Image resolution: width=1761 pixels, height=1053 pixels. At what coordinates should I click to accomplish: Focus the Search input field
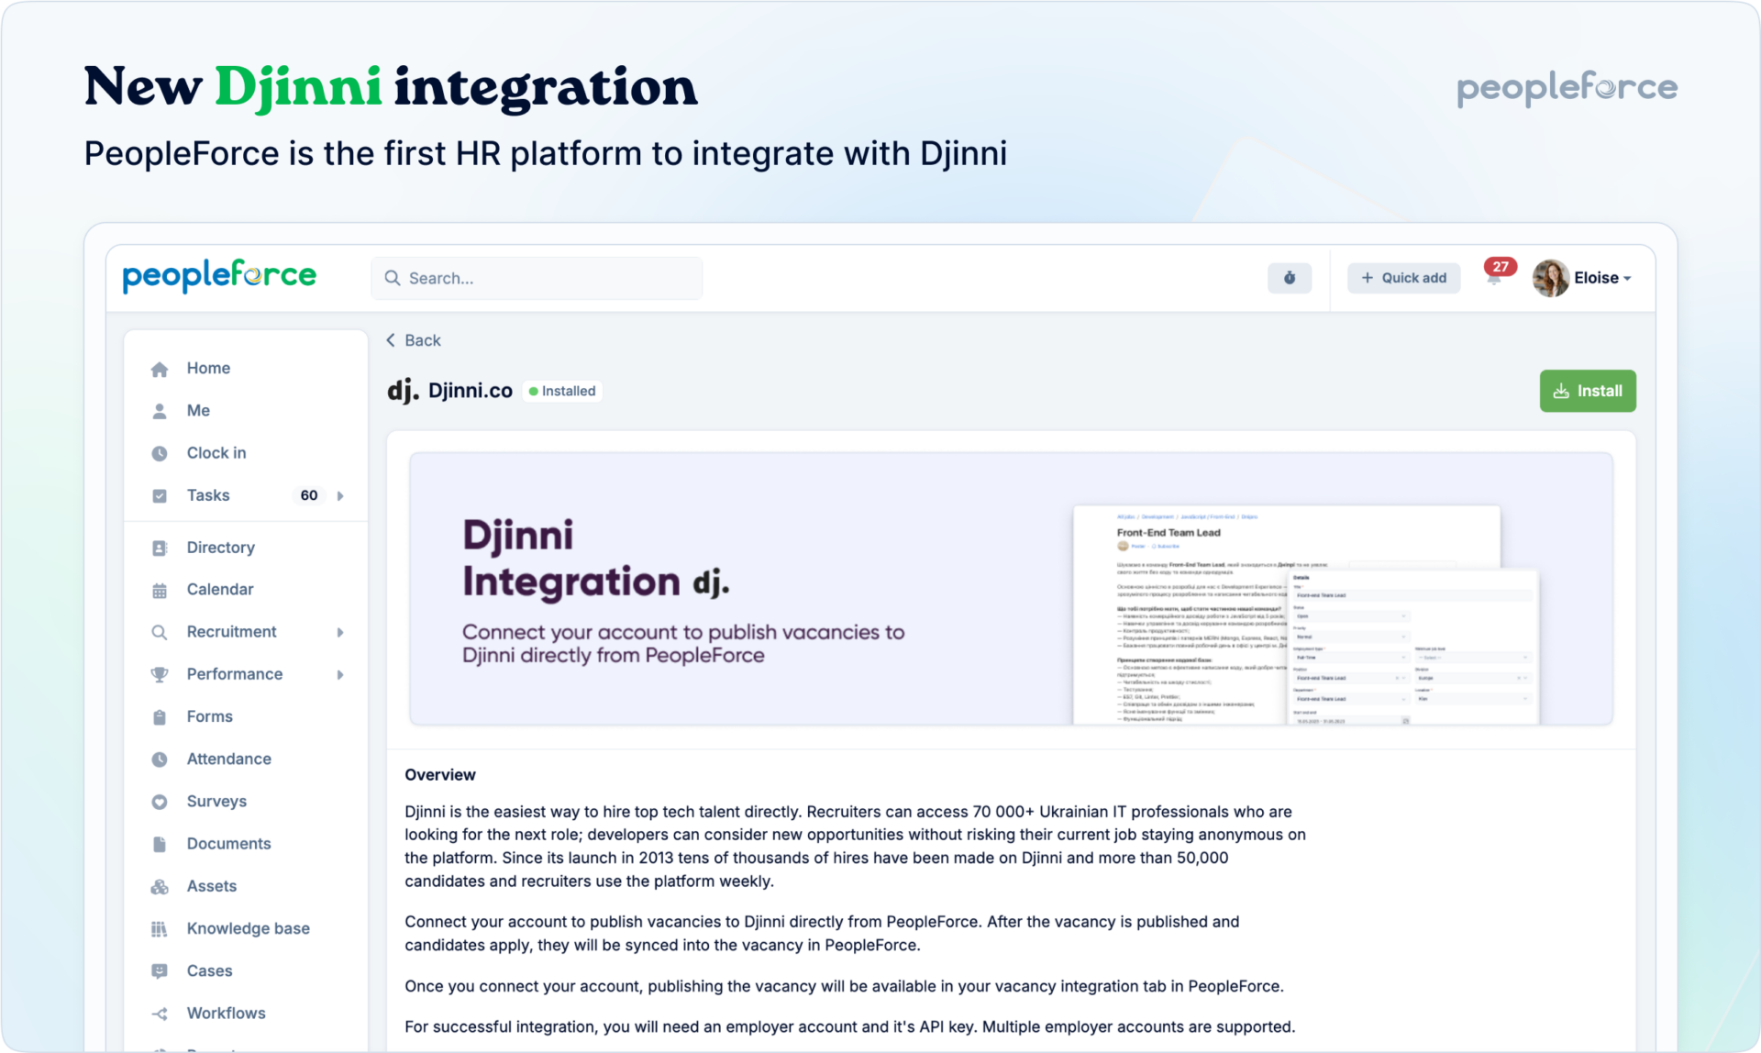pyautogui.click(x=537, y=278)
